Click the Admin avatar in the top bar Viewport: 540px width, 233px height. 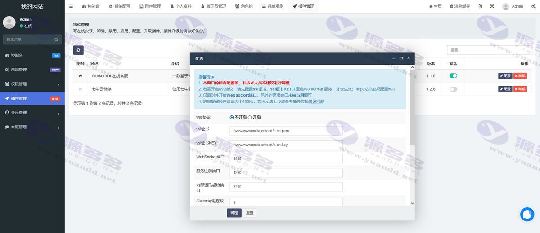[506, 6]
